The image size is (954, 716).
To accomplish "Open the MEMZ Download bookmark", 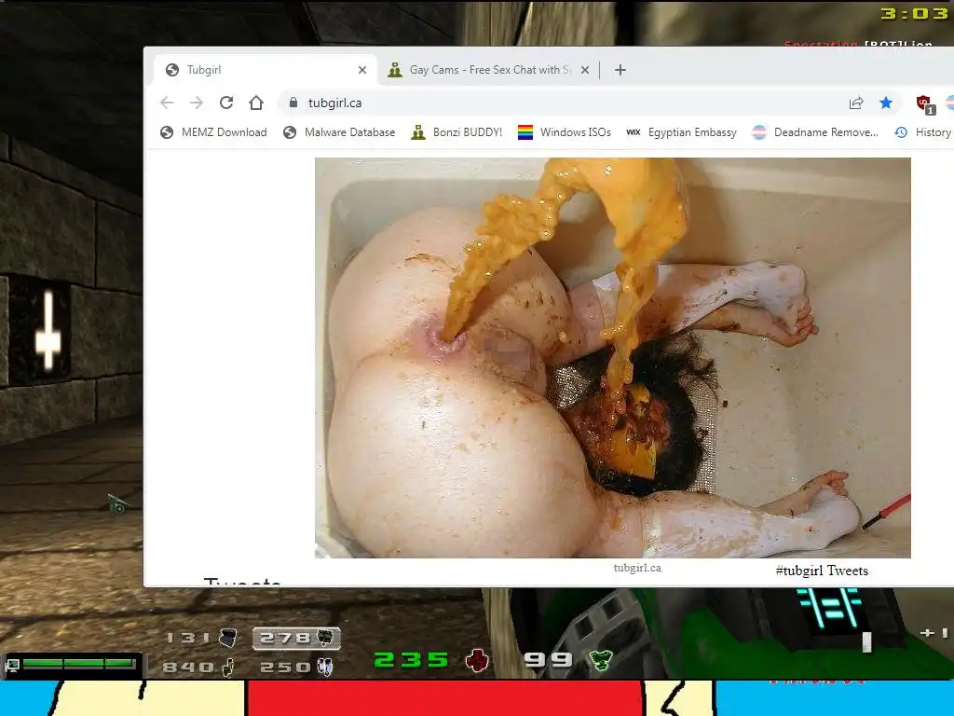I will point(213,132).
